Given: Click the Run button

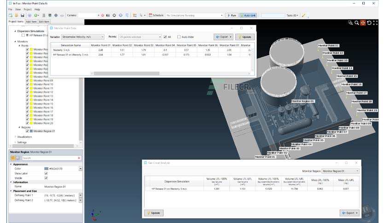Looking at the screenshot, I should pos(232,15).
